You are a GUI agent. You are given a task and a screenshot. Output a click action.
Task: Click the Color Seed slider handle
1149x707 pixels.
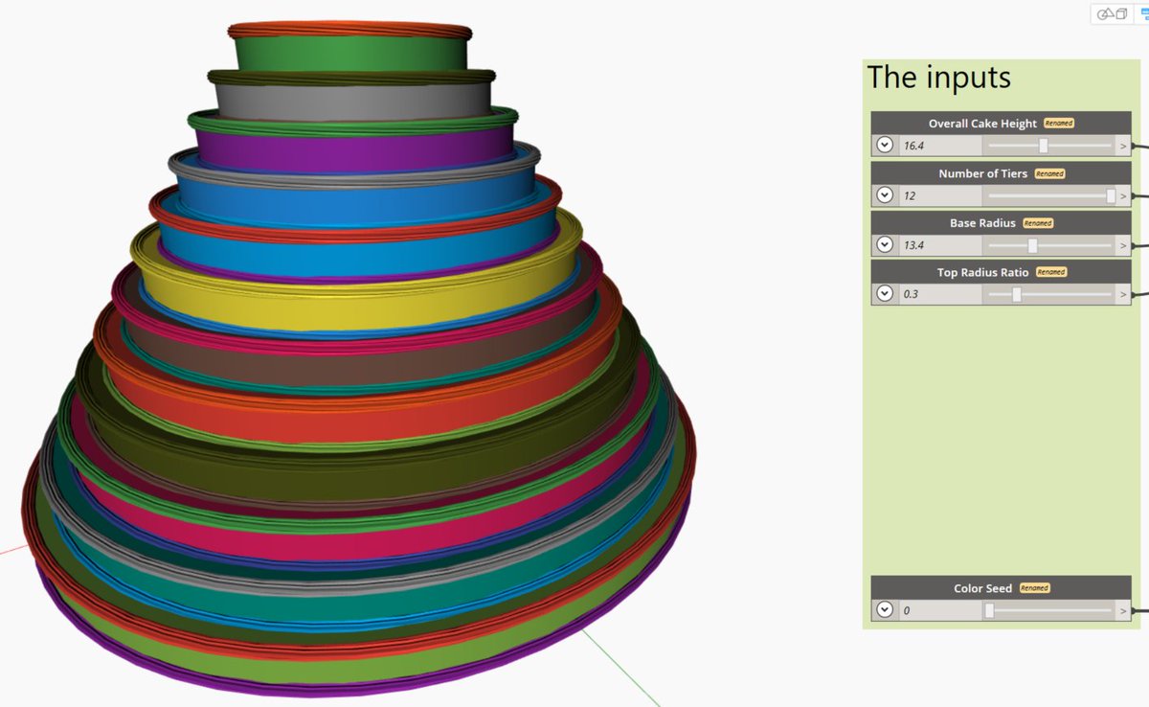point(989,610)
